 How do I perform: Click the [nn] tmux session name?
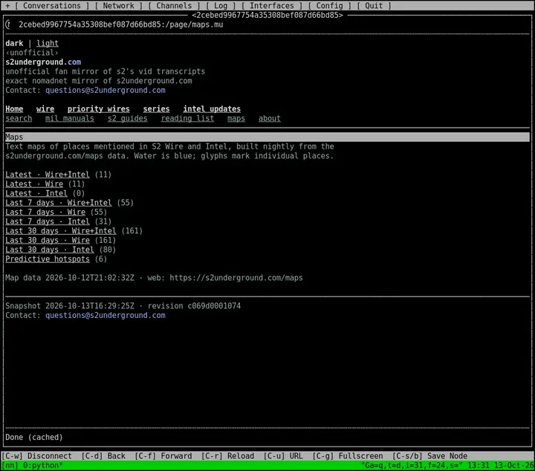point(10,466)
